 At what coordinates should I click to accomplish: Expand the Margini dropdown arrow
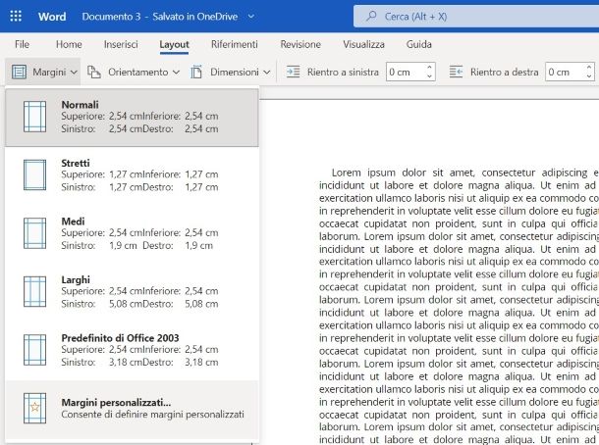74,73
